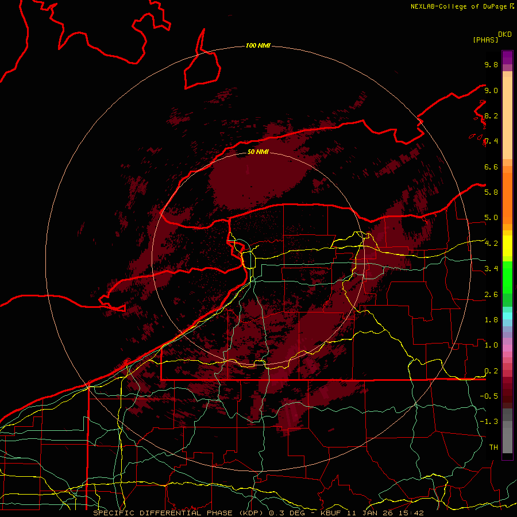Click the 50 NMI range ring label
The height and width of the screenshot is (517, 517).
point(258,152)
